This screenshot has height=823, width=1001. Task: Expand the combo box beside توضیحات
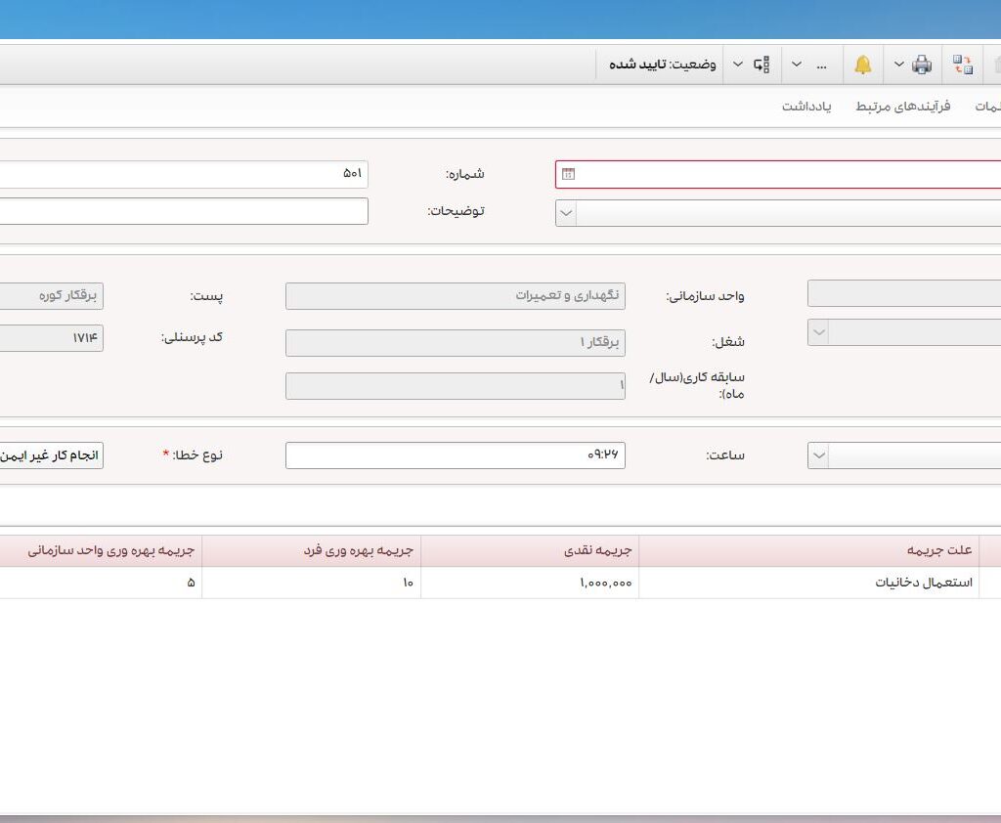566,213
